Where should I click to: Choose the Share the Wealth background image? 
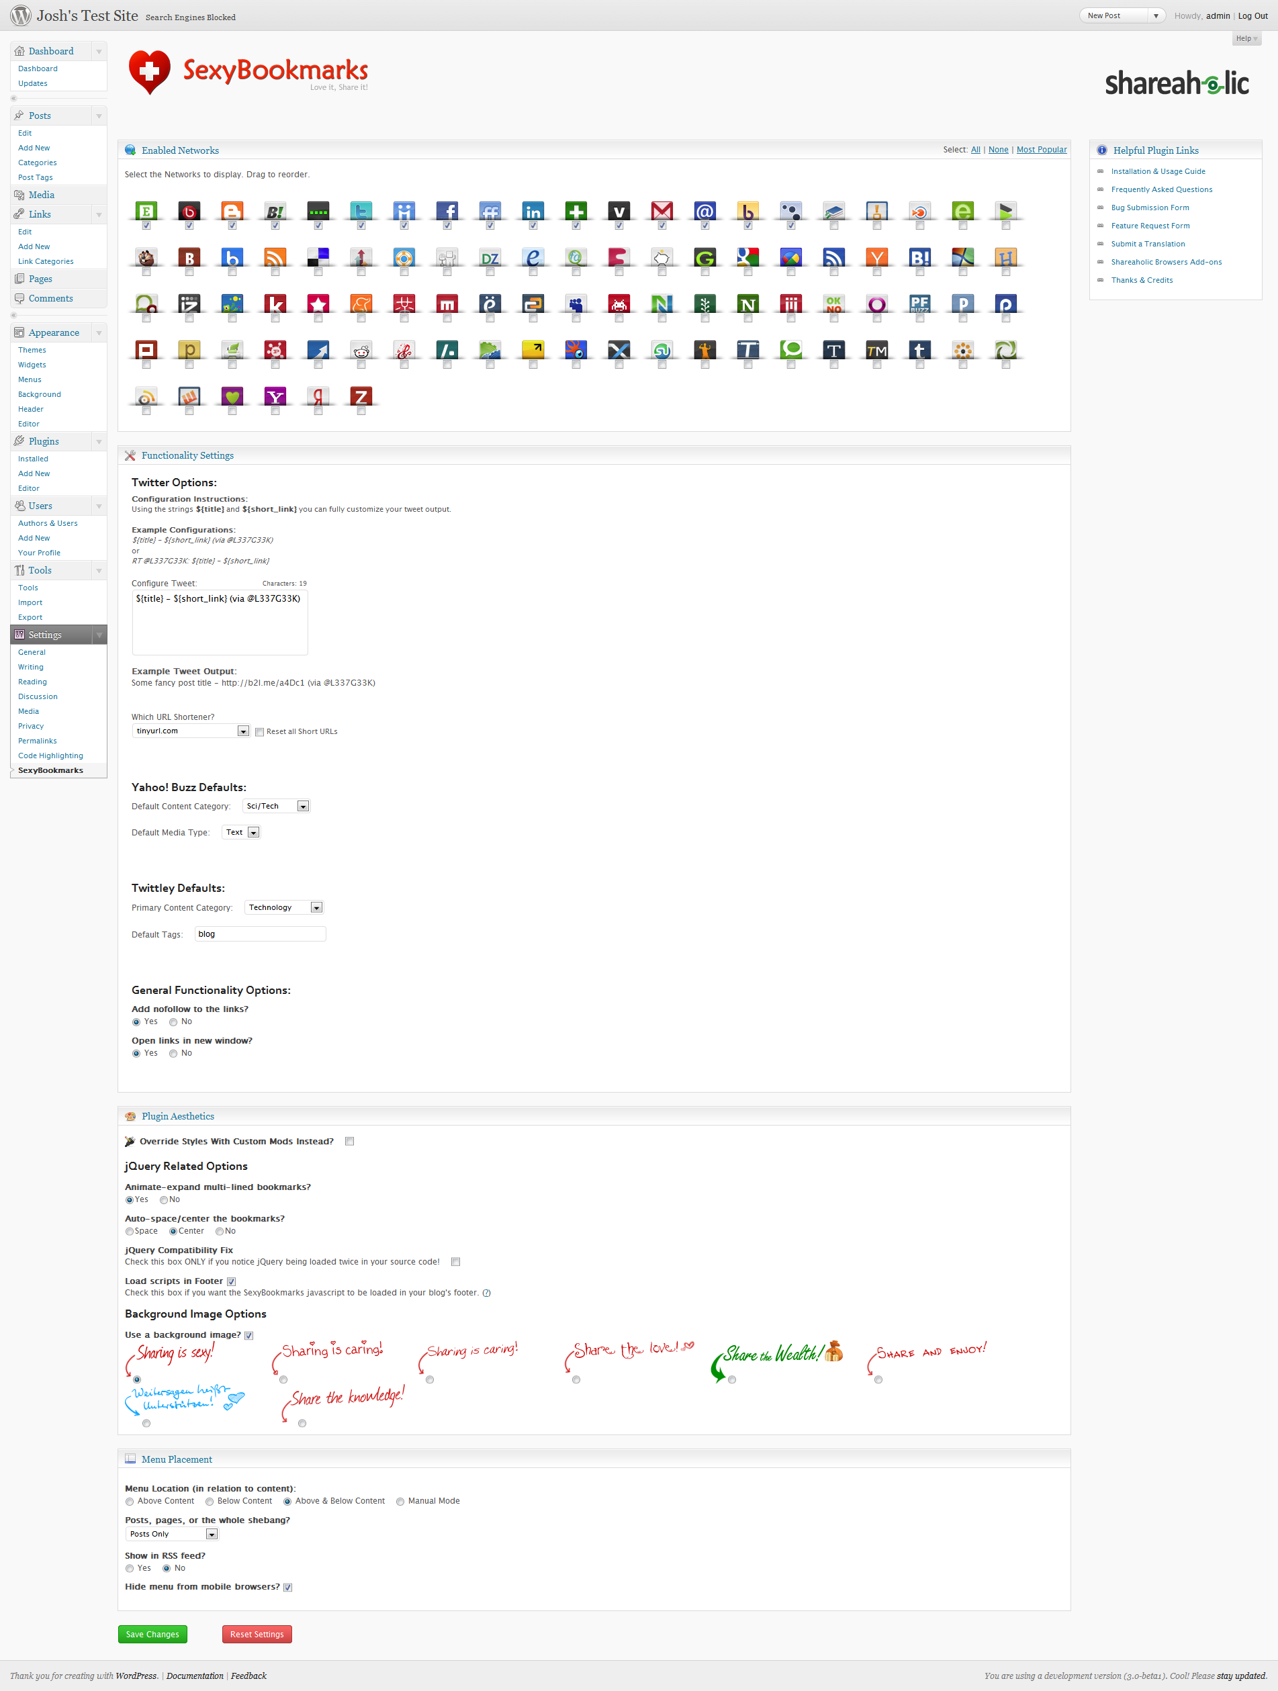coord(732,1380)
